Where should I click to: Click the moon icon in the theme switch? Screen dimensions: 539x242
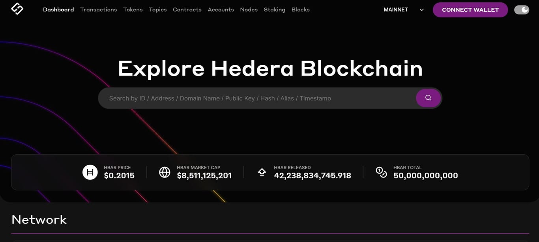(525, 9)
